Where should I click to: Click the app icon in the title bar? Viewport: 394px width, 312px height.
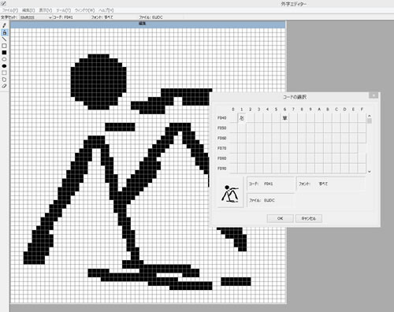(x=3, y=4)
